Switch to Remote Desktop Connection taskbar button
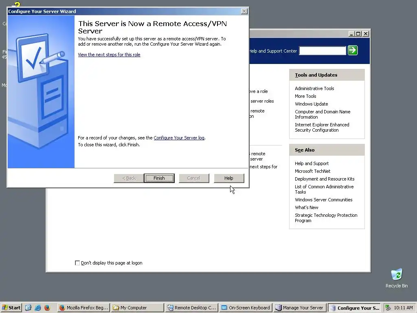The image size is (417, 313). pyautogui.click(x=191, y=308)
